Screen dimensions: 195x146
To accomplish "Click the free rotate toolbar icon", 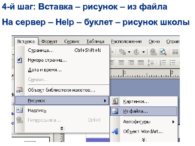I will tap(136, 52).
